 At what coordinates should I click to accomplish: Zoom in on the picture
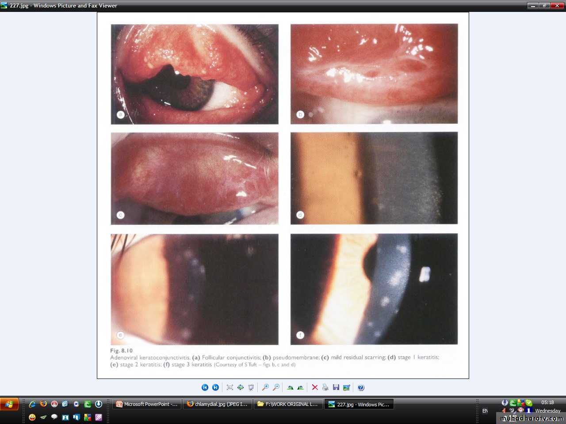(265, 387)
